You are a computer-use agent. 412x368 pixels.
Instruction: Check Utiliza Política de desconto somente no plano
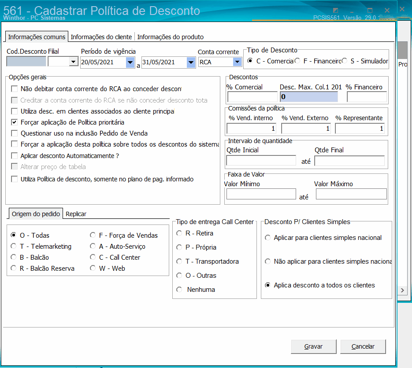[x=15, y=179]
